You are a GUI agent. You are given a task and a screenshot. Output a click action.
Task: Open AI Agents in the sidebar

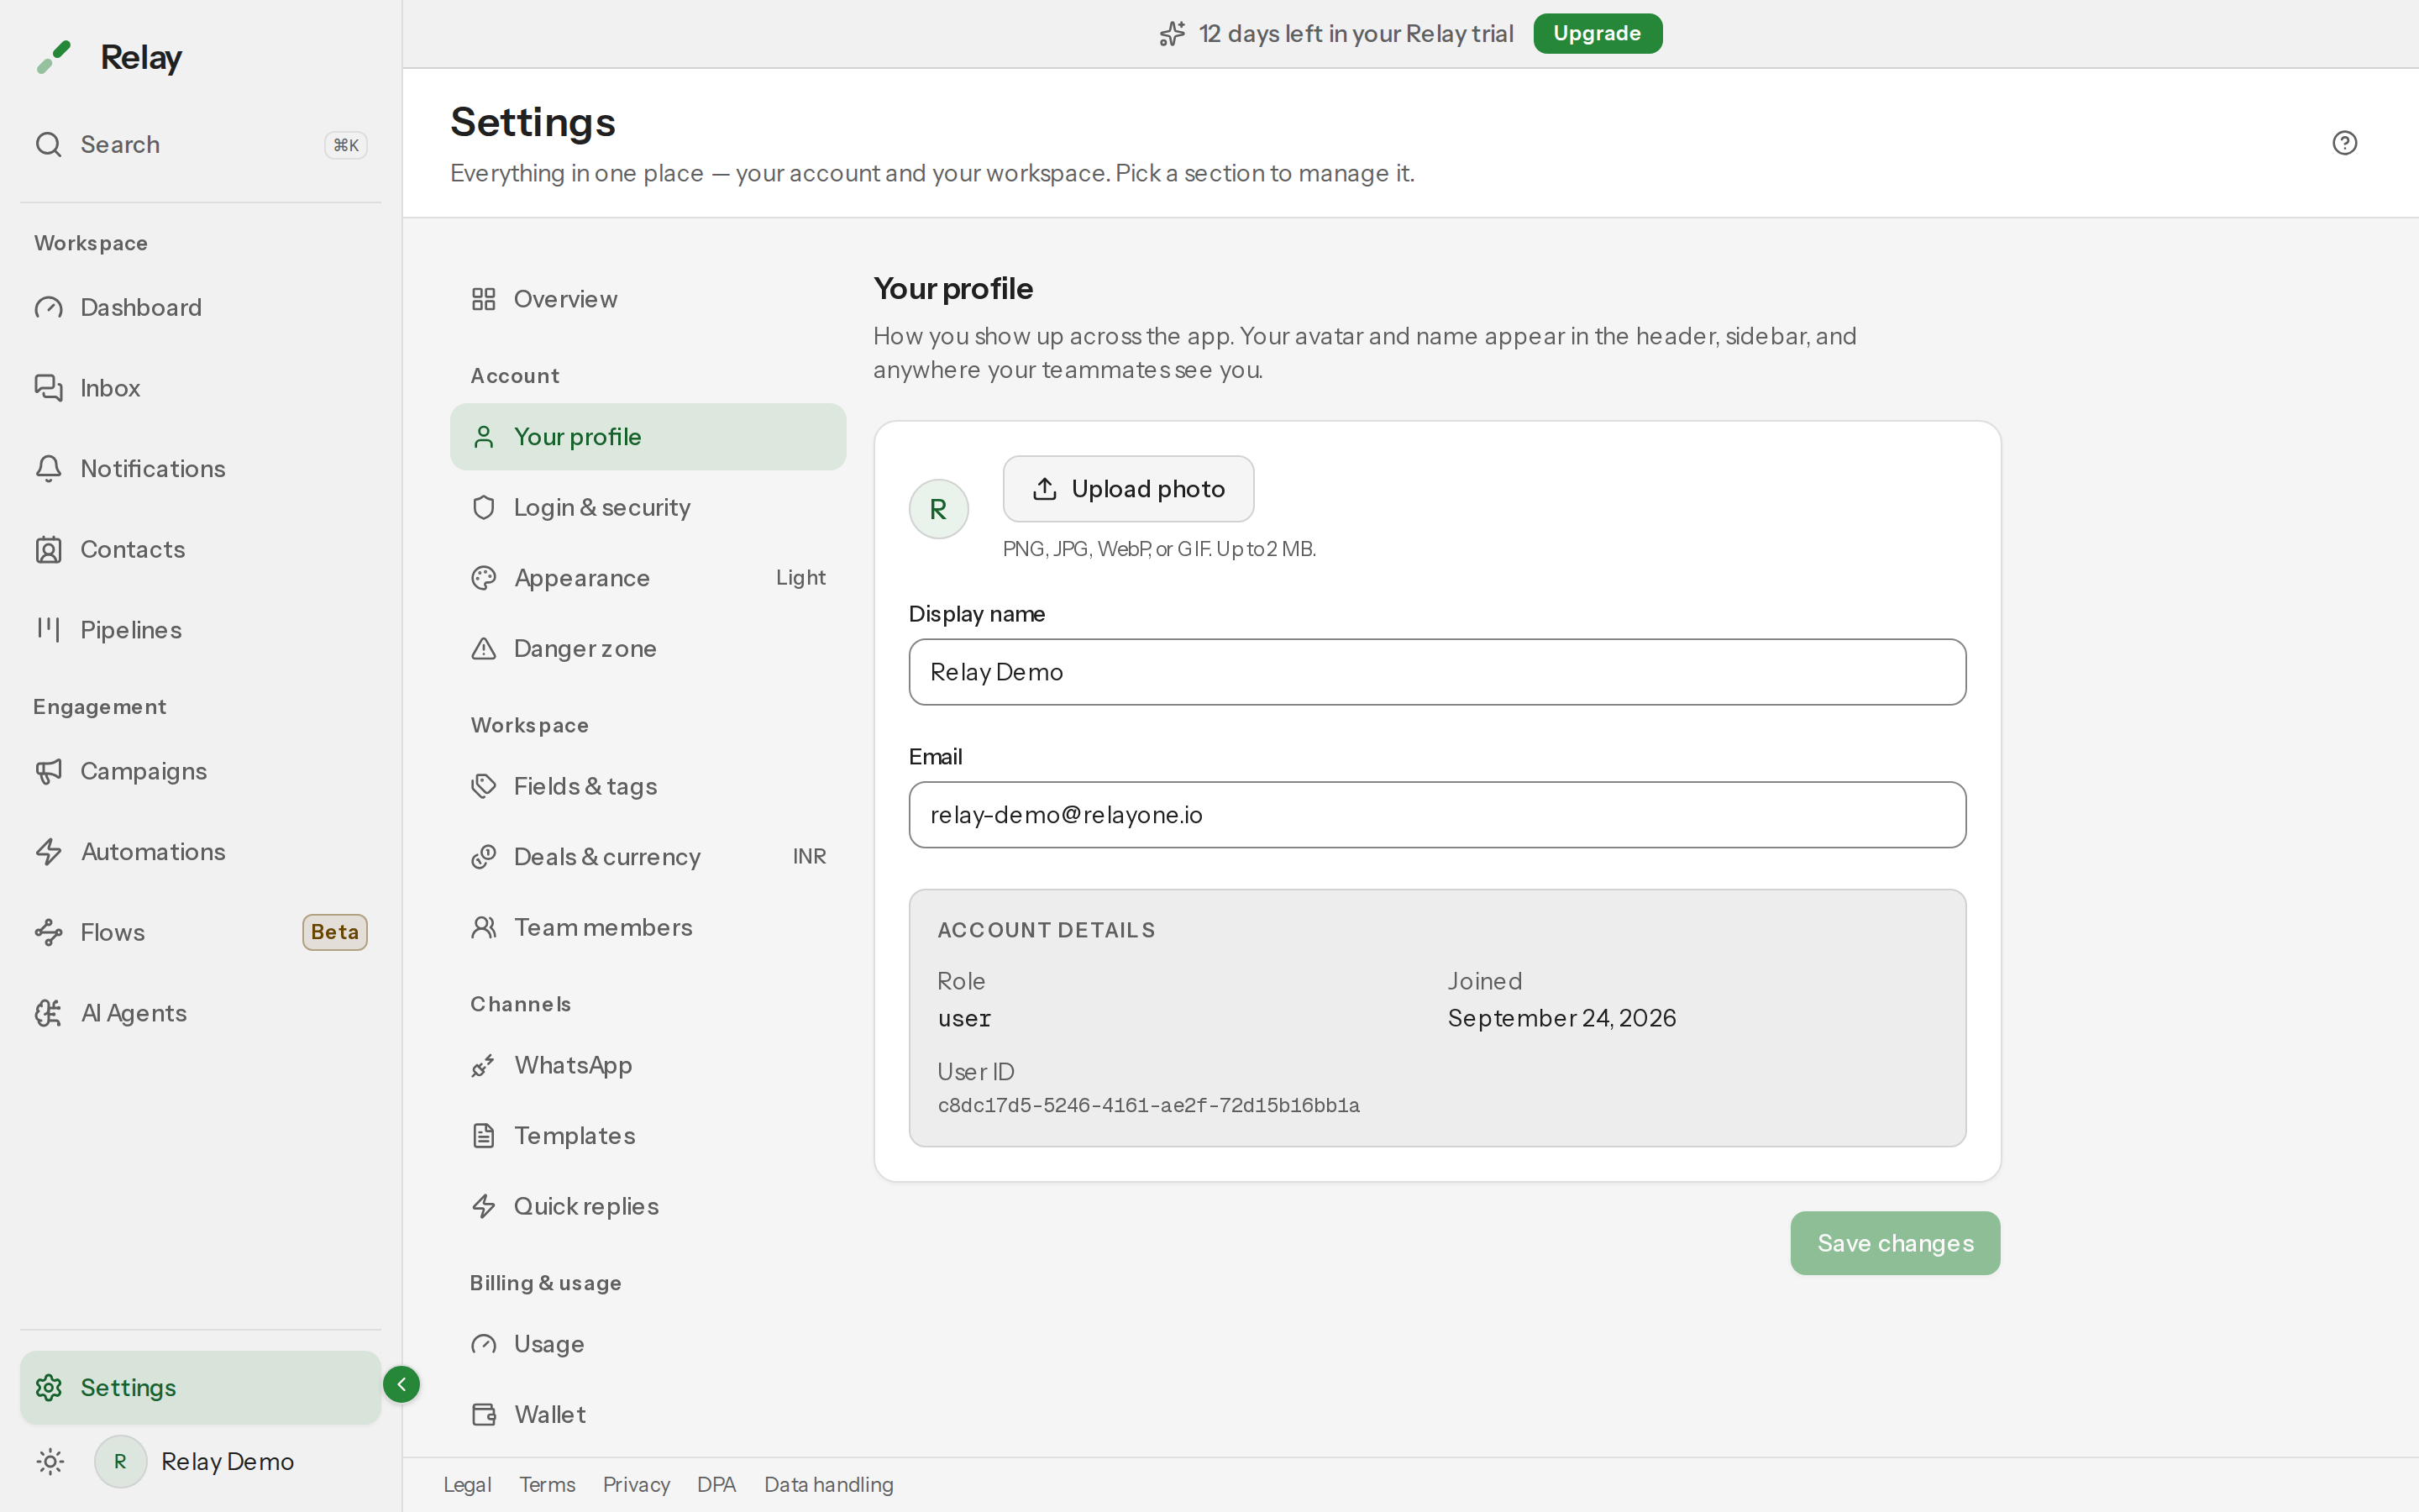[200, 1013]
